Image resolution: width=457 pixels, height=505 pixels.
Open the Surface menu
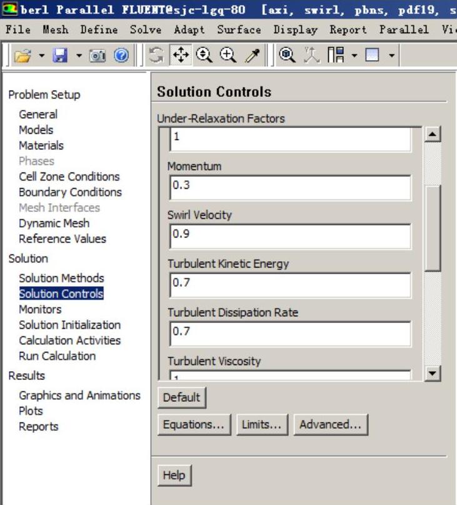click(x=239, y=29)
